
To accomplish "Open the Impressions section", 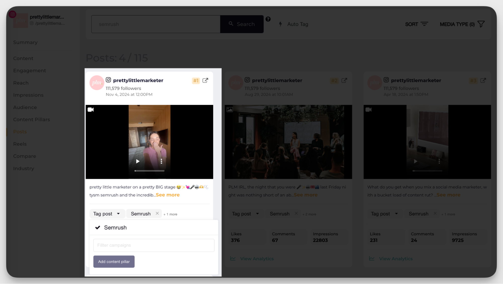I will tap(28, 95).
